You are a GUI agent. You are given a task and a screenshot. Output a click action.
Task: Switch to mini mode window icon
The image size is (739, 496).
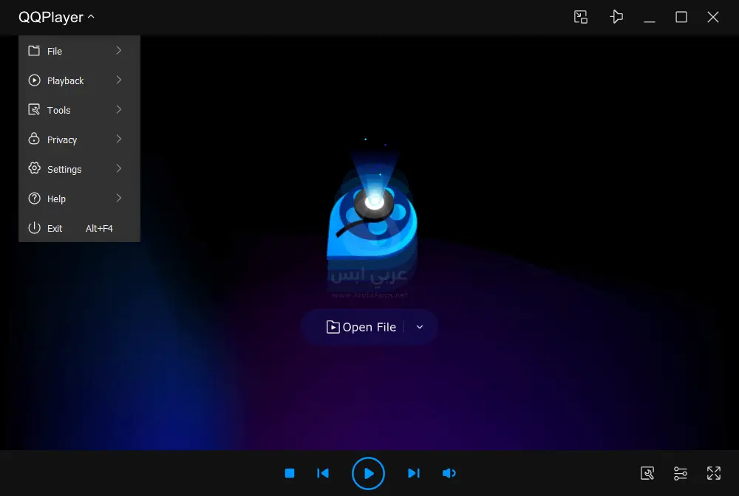581,17
